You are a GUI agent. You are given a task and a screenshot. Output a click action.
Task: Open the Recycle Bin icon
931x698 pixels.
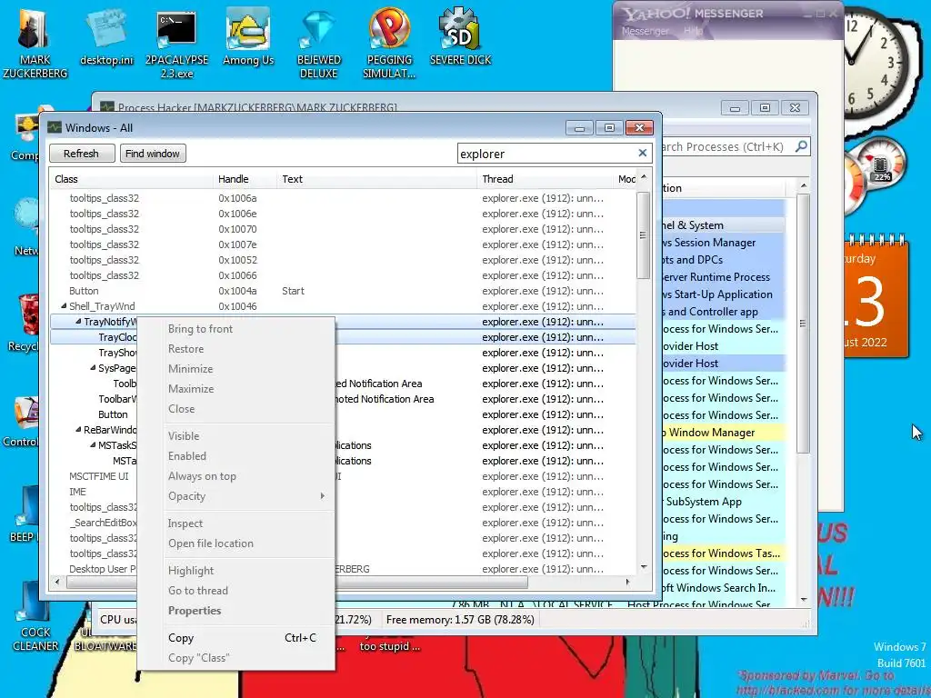coord(24,324)
